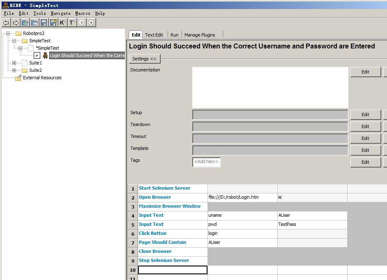The height and width of the screenshot is (280, 387).
Task: Click the Go Forward arrow toolbar icon
Action: pos(16,23)
